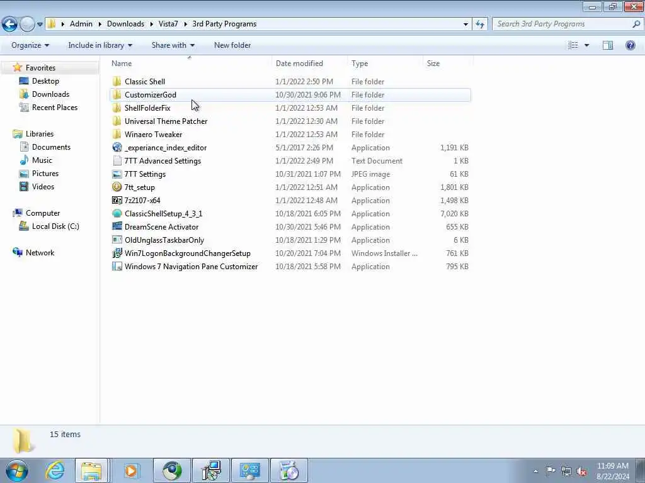Click the Winaero Tweaker folder icon
The height and width of the screenshot is (483, 645).
click(x=117, y=134)
